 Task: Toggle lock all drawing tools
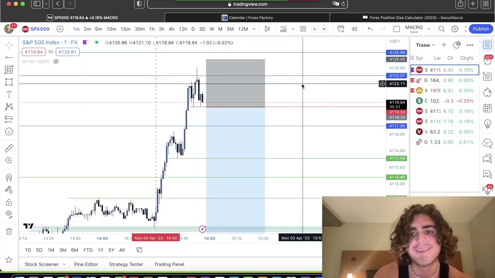(x=9, y=202)
